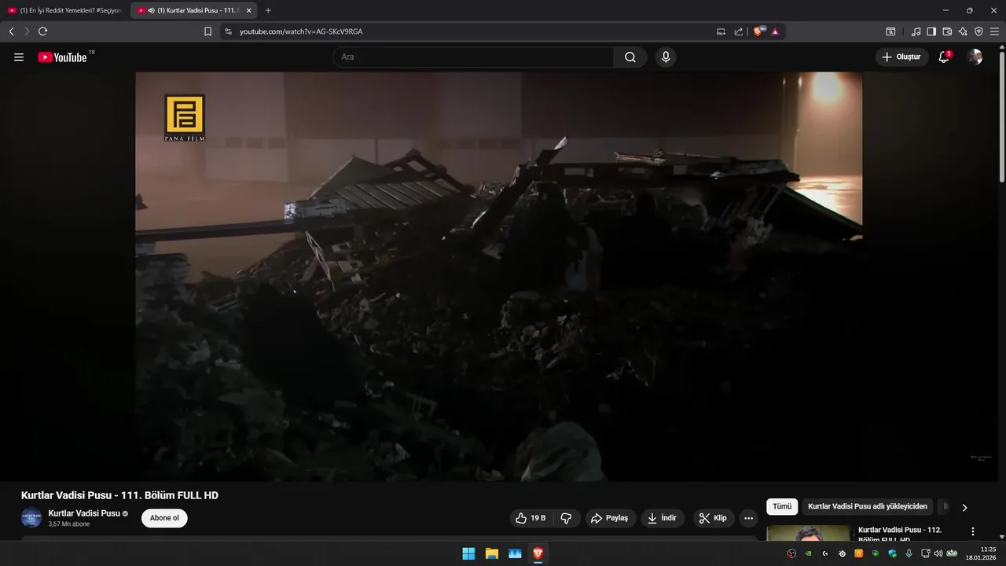Viewport: 1006px width, 566px height.
Task: Focus the YouTube search field 'Ara'
Action: pyautogui.click(x=473, y=57)
